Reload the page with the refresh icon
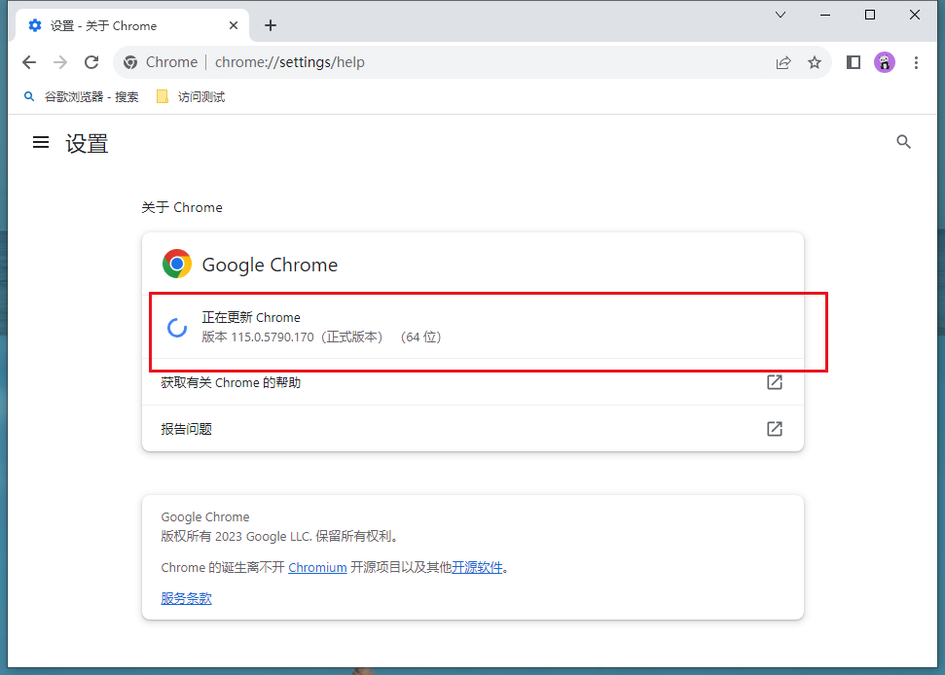The image size is (945, 675). point(91,62)
